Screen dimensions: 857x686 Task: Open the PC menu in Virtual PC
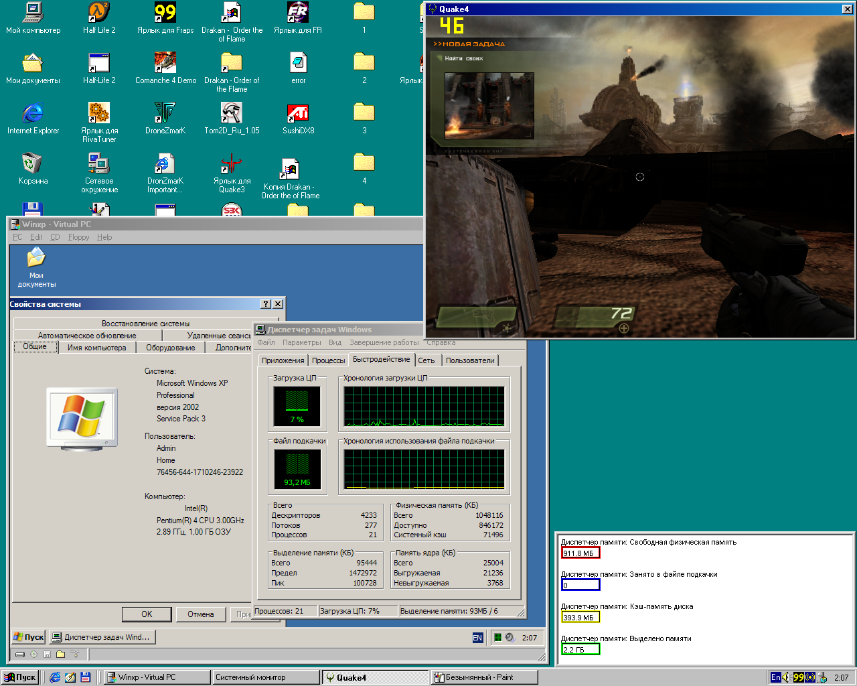tap(17, 237)
